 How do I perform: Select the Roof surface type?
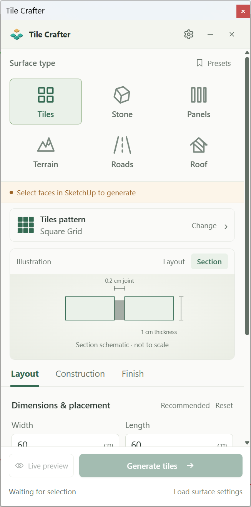click(199, 152)
